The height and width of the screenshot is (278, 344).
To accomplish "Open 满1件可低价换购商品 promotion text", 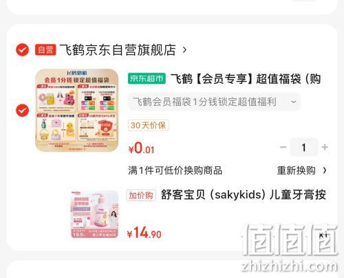I will click(x=175, y=170).
